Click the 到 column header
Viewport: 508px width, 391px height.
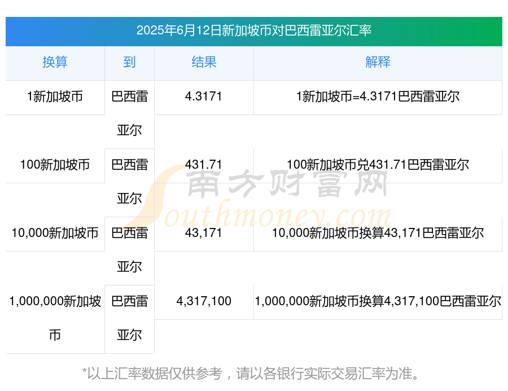coord(129,62)
